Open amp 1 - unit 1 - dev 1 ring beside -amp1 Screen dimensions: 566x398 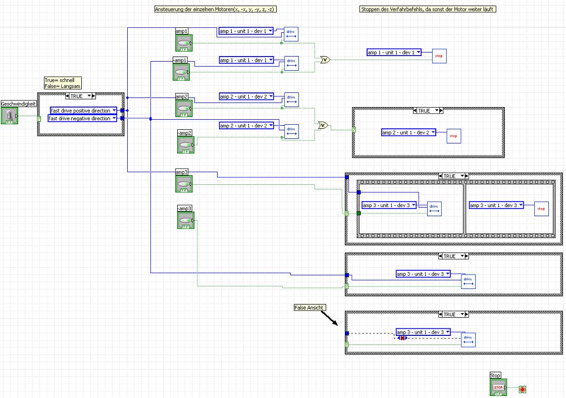click(x=246, y=60)
